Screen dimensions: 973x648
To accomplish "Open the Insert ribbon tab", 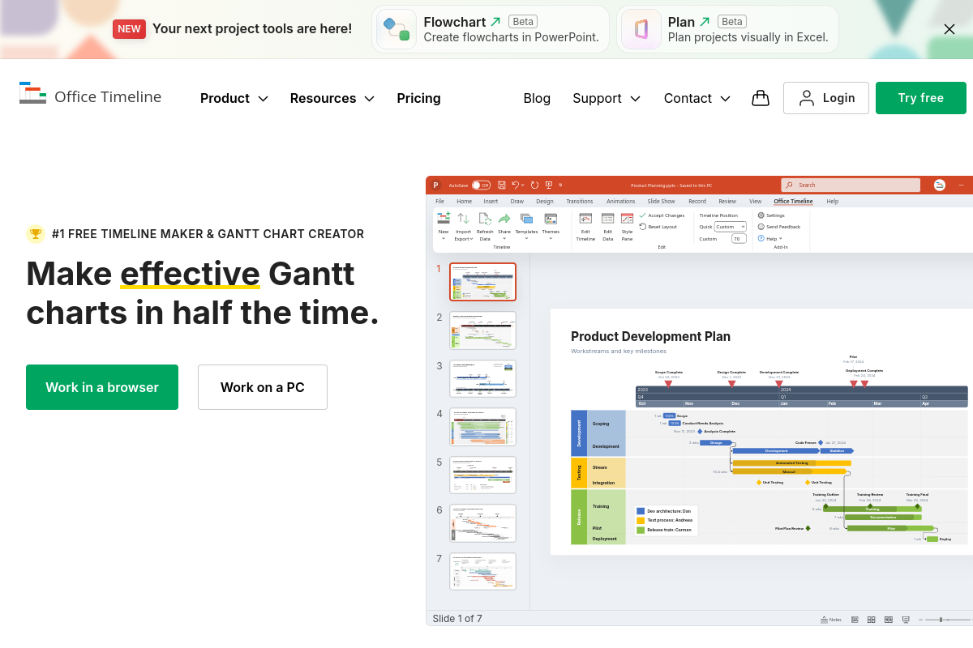I will (x=491, y=201).
